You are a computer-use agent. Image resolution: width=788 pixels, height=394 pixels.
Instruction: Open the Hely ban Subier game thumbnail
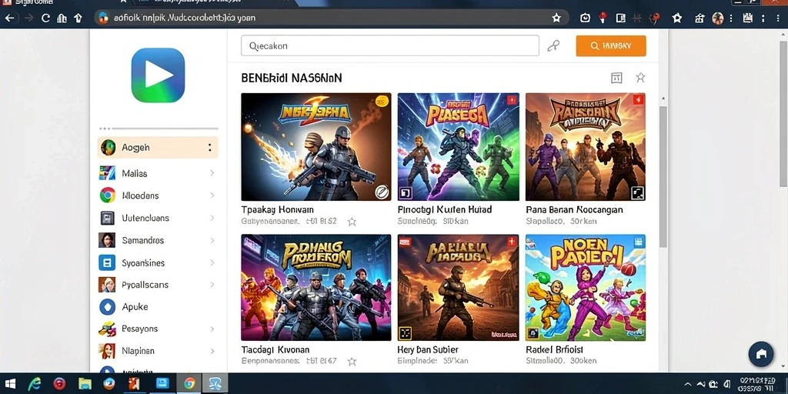[459, 288]
